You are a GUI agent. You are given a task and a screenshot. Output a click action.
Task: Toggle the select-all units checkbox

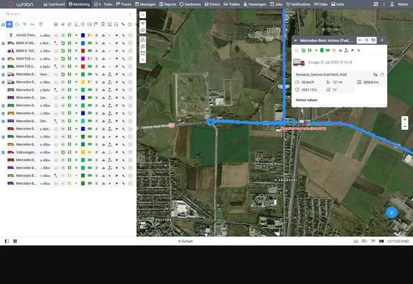point(3,24)
